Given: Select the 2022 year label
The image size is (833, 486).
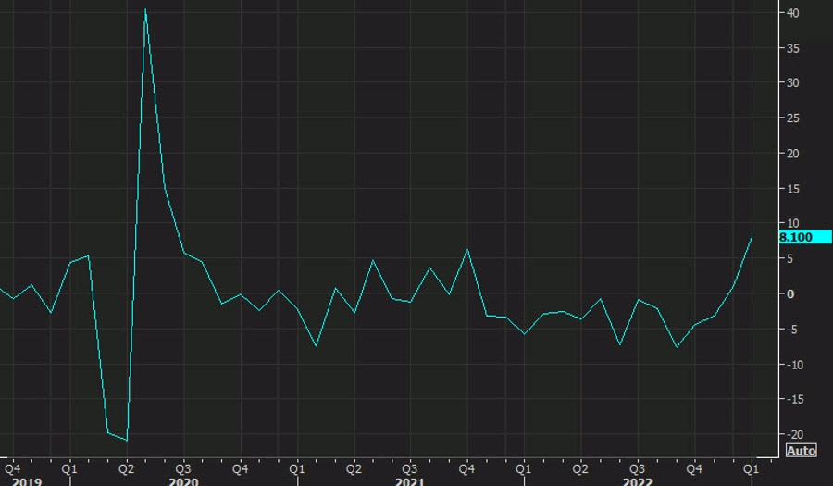Looking at the screenshot, I should coord(637,481).
